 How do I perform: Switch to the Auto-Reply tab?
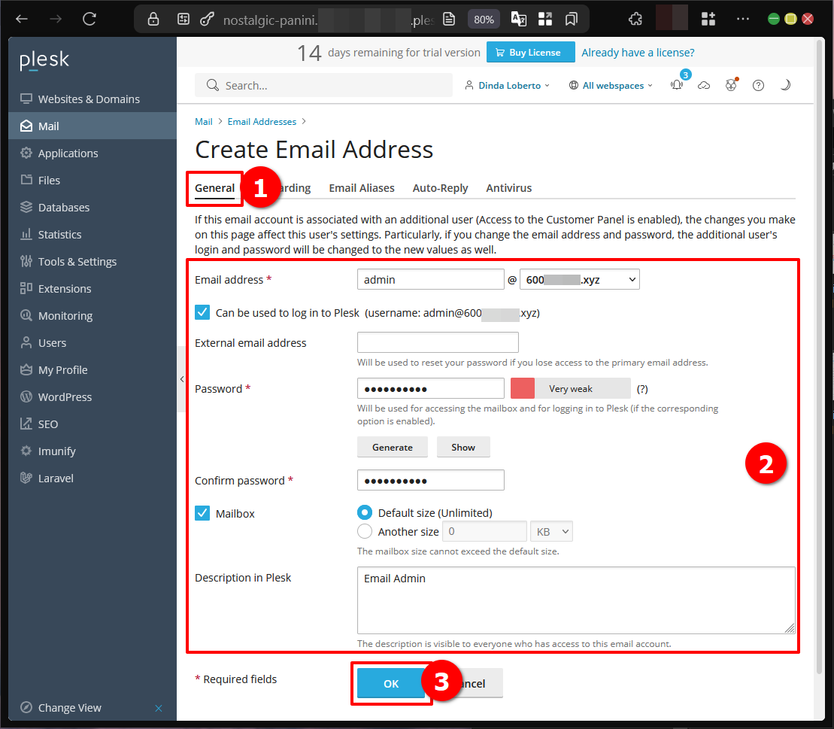[x=440, y=187]
